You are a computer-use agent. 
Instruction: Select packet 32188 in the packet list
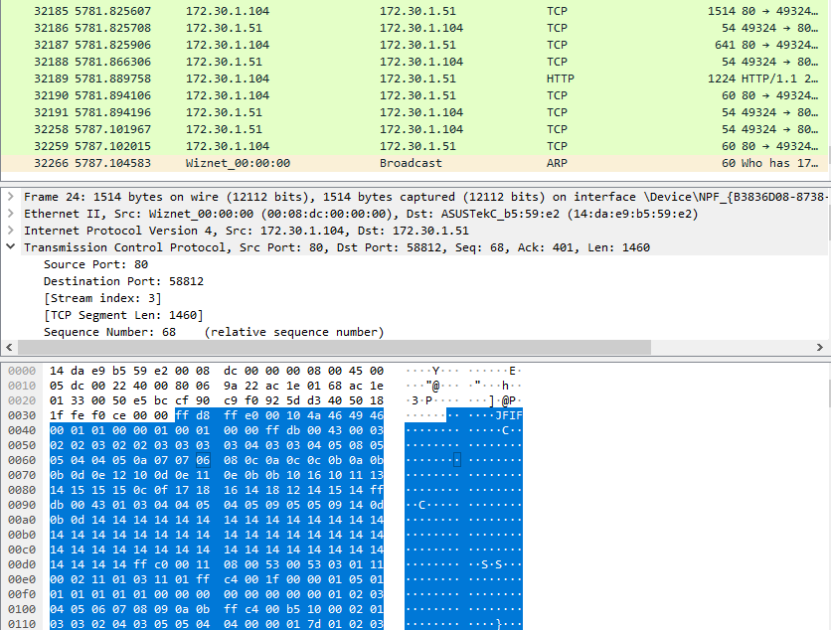[x=415, y=62]
